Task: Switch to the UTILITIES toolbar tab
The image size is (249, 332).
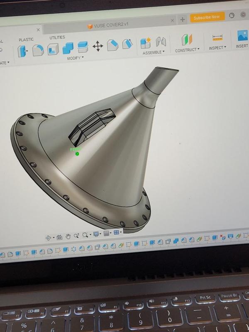Action: click(x=57, y=37)
